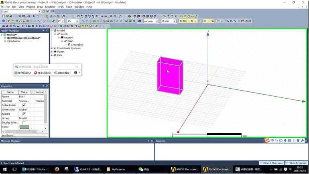Viewport: 309px width, 174px height.
Task: Click the Print icon in toolbar
Action: (x=29, y=16)
